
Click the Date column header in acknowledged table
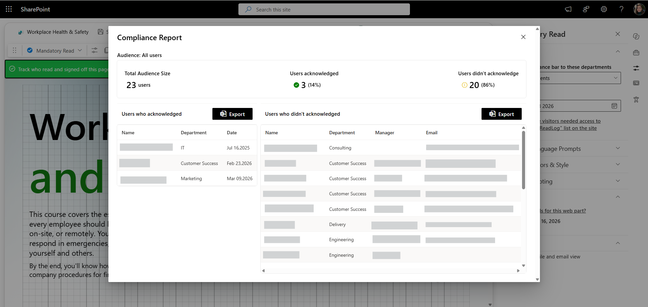[x=232, y=133]
